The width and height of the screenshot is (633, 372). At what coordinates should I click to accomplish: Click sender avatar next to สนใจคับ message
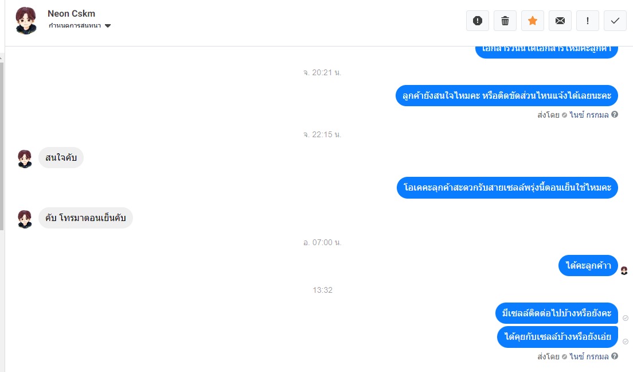(x=25, y=159)
